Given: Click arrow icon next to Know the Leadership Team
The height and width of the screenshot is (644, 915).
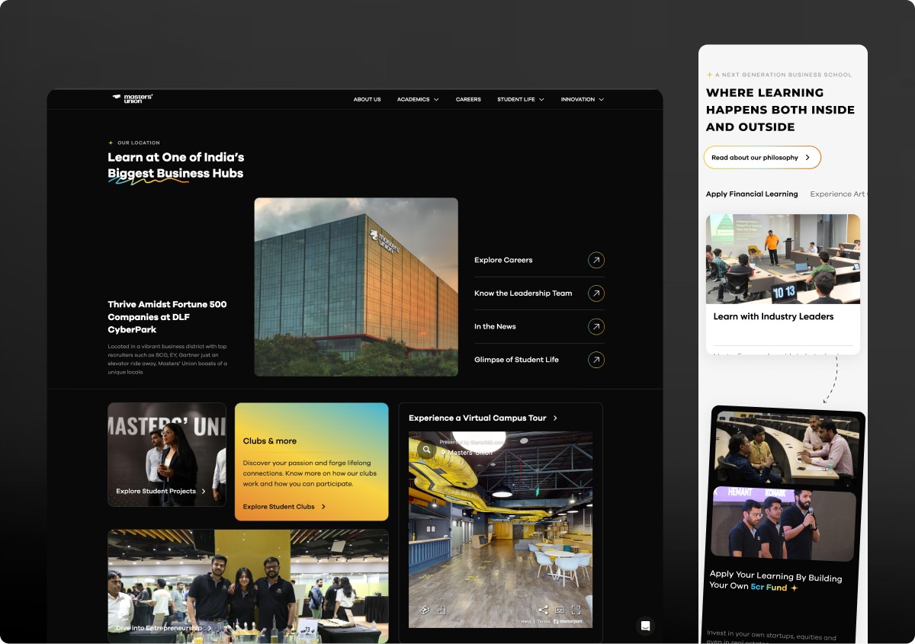Looking at the screenshot, I should [x=596, y=293].
